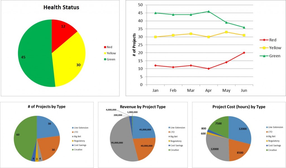
Task: Click Regulatory legend entry in Revenue by Project Type
Action: click(x=175, y=141)
